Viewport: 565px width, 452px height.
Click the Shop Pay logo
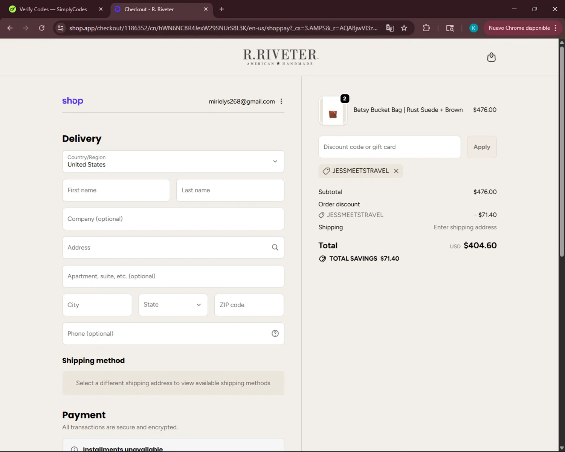(x=73, y=101)
